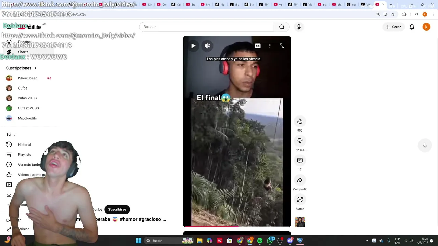Play the Shorts video
This screenshot has width=438, height=246.
[x=193, y=46]
